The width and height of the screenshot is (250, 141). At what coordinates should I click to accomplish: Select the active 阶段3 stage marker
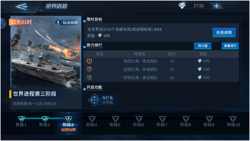tap(68, 119)
